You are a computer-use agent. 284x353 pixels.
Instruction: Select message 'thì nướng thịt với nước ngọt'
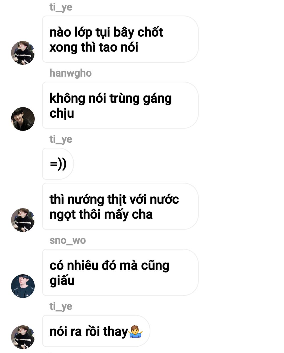(120, 206)
